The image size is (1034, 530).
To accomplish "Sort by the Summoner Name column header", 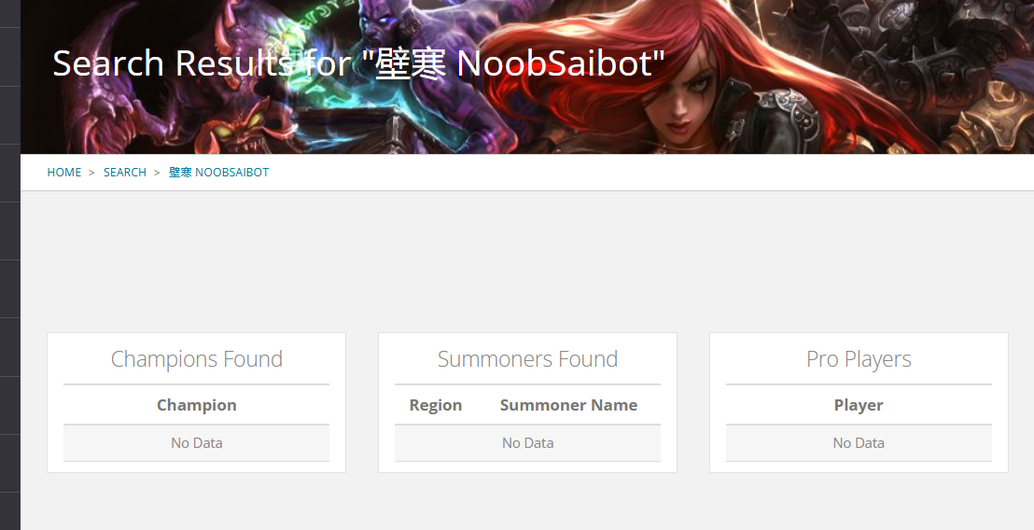I will (x=568, y=405).
